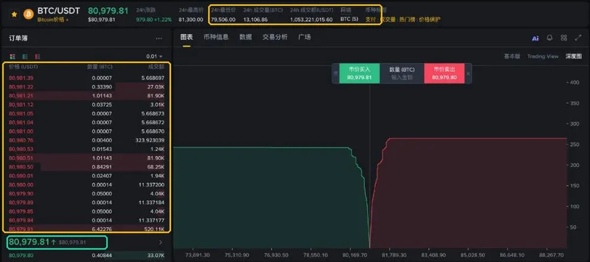Open the layout grid icon
Screen dimensions: 590x262
[563, 38]
